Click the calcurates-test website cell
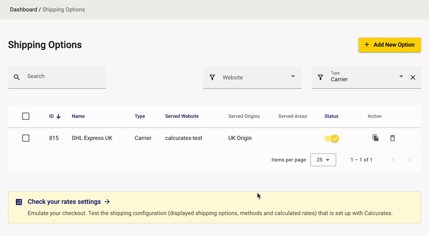Screen dimensions: 429x236 coord(183,138)
